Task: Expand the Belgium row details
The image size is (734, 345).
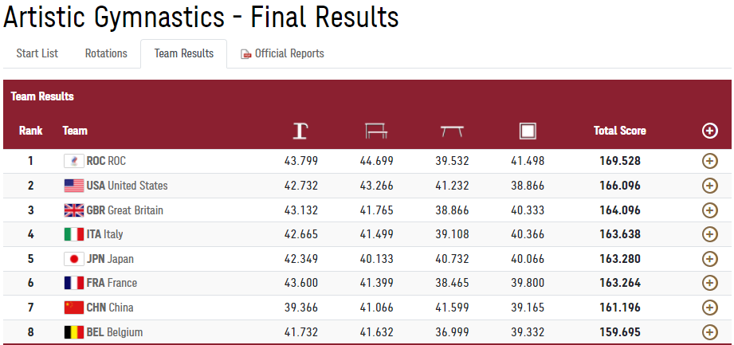Action: point(709,332)
